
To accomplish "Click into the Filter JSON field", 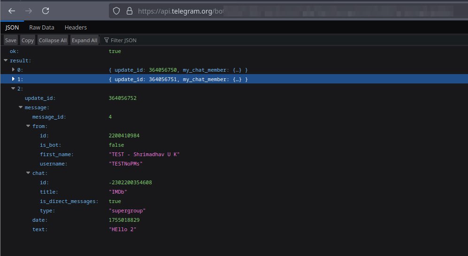I will click(x=141, y=40).
